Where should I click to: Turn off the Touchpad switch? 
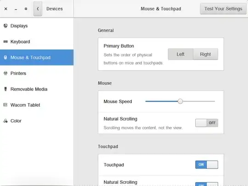[207, 164]
